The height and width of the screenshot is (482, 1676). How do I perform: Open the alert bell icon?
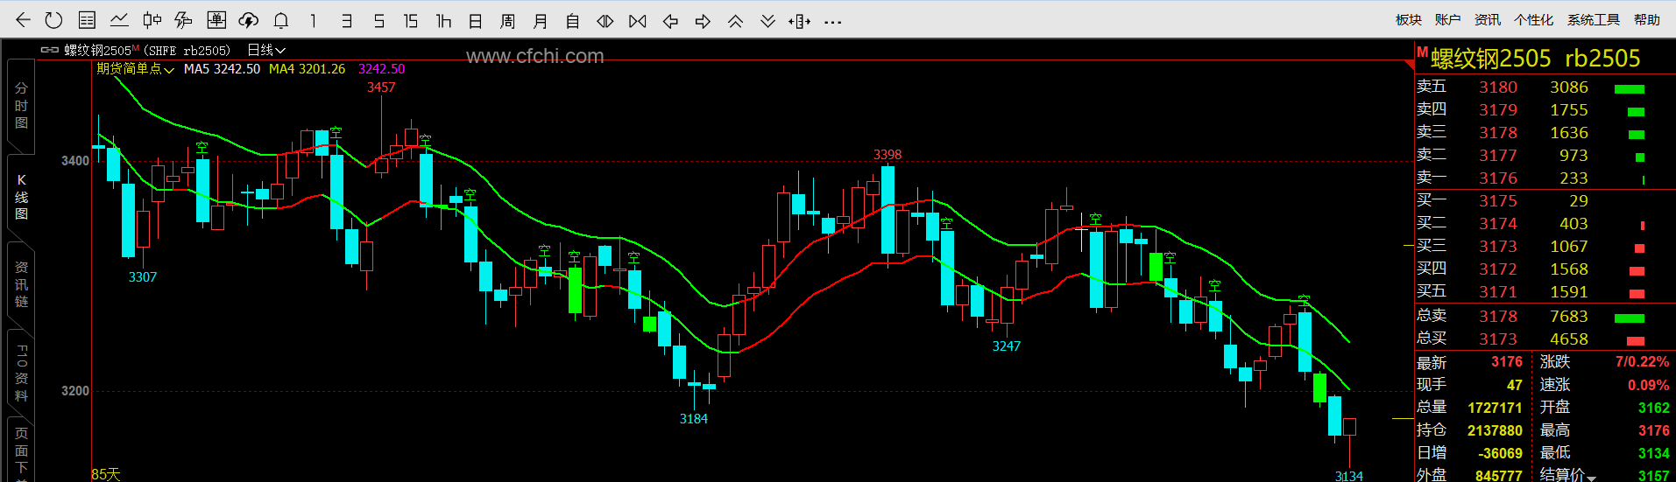(x=281, y=20)
